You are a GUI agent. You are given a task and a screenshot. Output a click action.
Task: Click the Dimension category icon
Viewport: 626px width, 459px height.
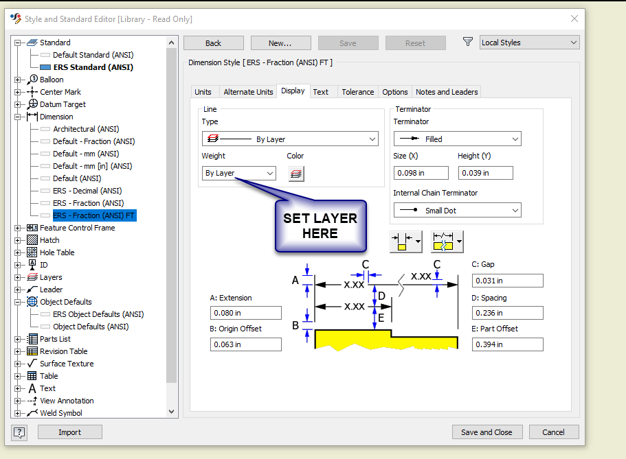[32, 117]
